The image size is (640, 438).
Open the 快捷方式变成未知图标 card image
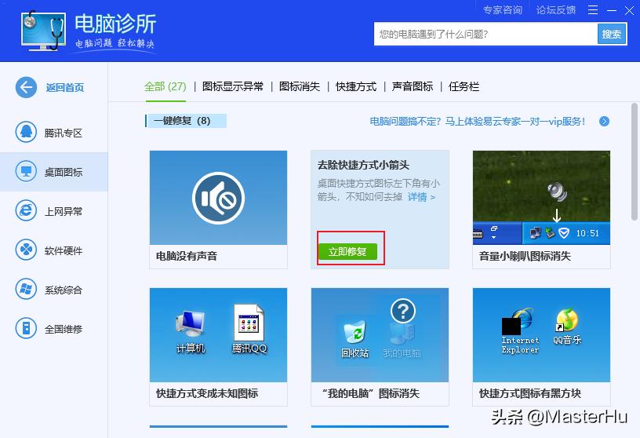(218, 335)
